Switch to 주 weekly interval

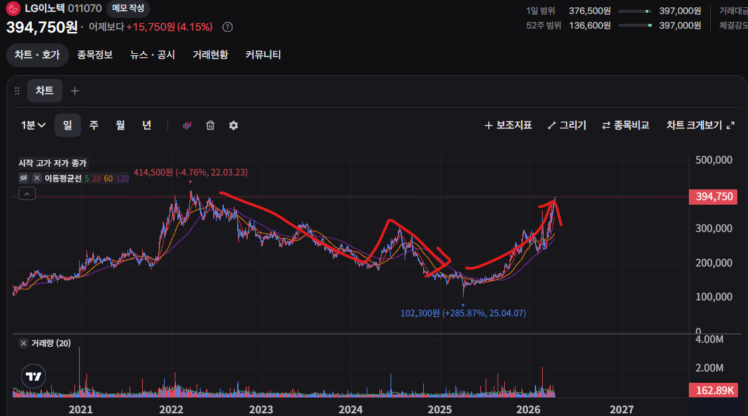point(94,125)
